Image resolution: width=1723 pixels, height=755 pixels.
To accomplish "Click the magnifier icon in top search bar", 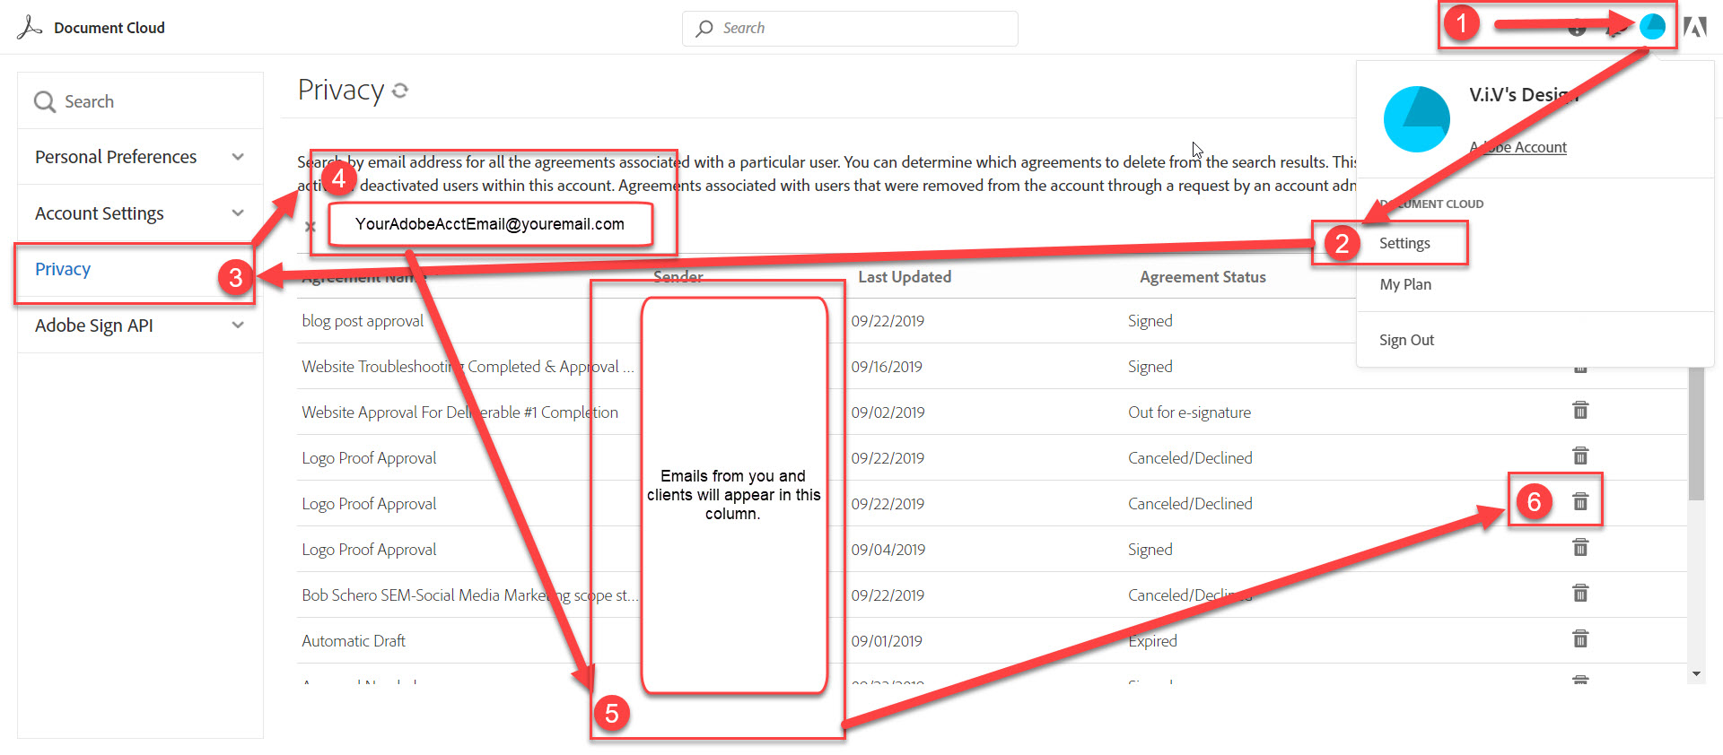I will 704,28.
